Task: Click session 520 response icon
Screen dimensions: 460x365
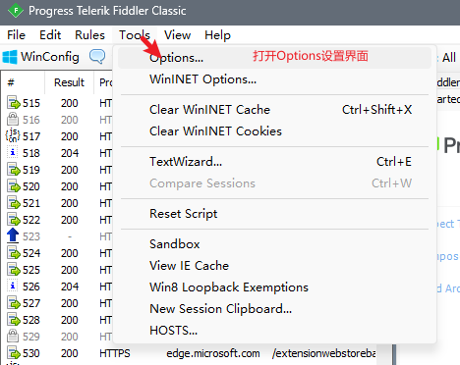Action: pyautogui.click(x=14, y=185)
